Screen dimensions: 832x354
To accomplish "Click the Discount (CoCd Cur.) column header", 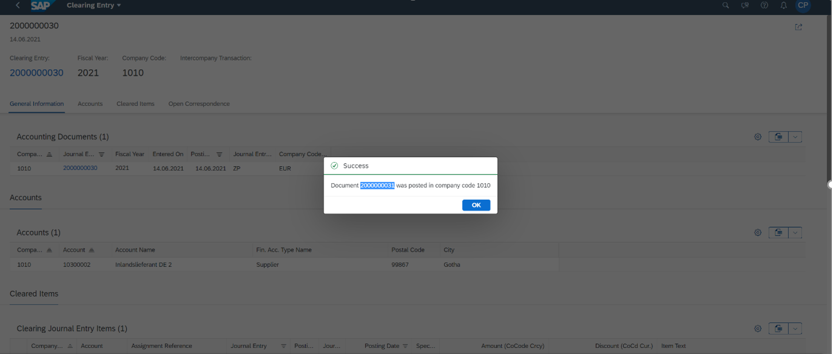I will (624, 346).
